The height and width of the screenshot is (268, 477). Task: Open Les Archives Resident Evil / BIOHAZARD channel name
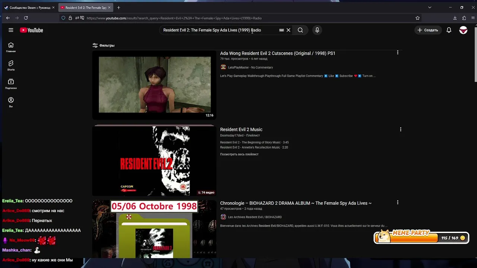pos(255,217)
